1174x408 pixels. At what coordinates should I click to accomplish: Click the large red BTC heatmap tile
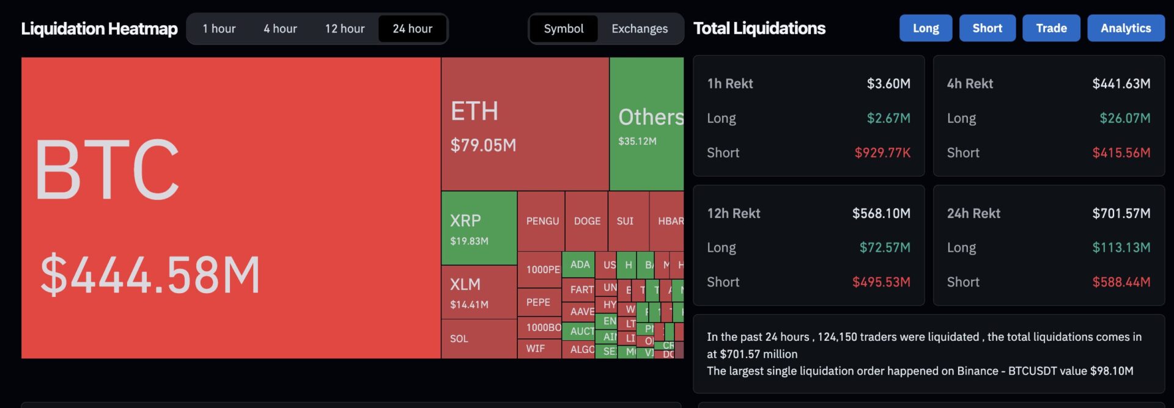[x=231, y=208]
